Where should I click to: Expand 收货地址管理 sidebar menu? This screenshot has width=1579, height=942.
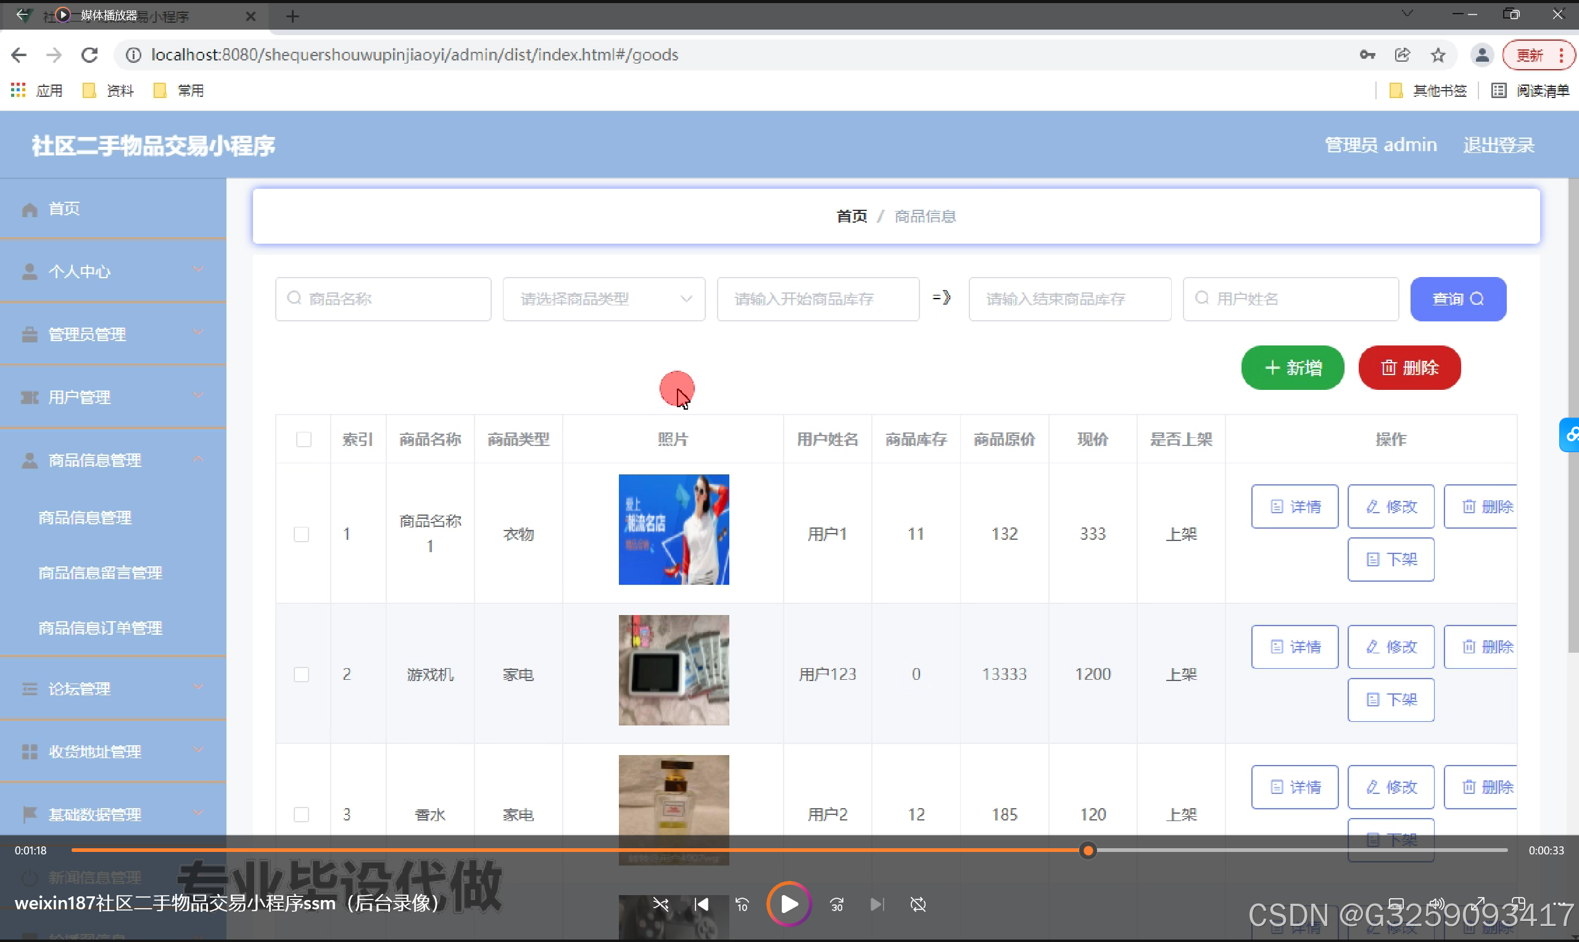[113, 751]
